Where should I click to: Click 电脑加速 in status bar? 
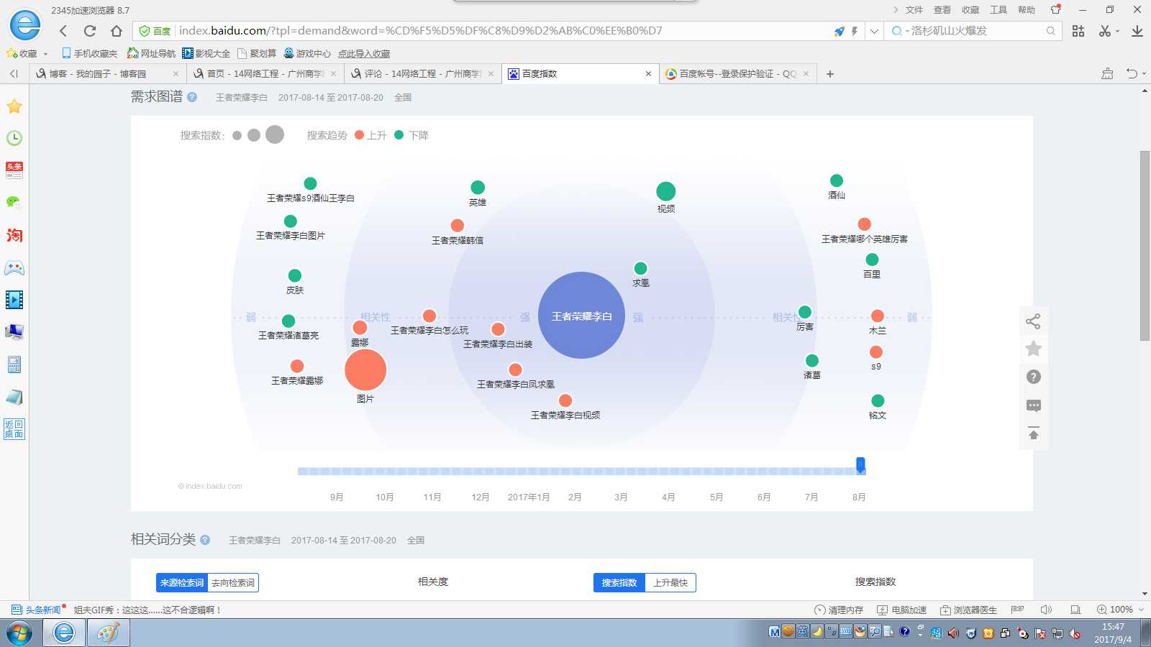point(902,610)
